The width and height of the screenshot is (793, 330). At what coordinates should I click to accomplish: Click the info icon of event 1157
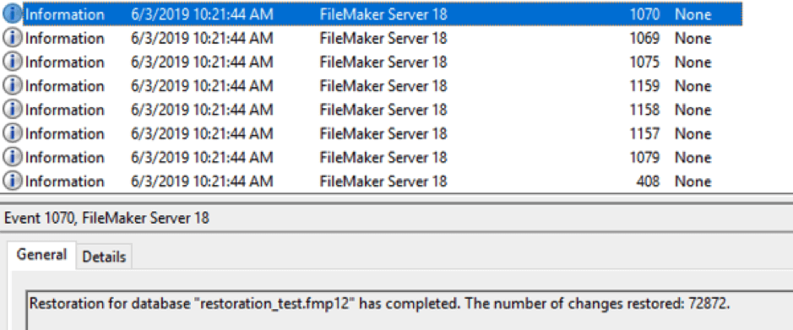click(x=13, y=133)
